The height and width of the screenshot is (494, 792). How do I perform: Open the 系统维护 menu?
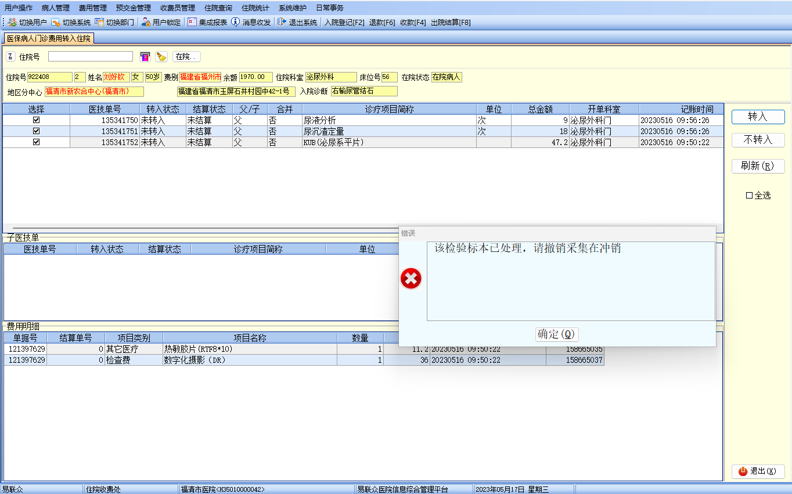tap(293, 8)
